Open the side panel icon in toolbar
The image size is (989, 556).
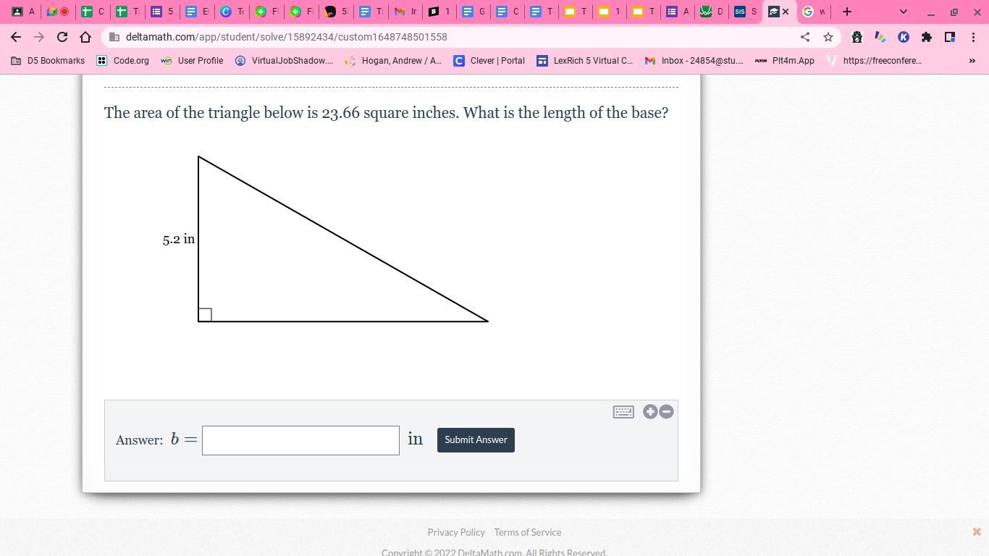(950, 37)
